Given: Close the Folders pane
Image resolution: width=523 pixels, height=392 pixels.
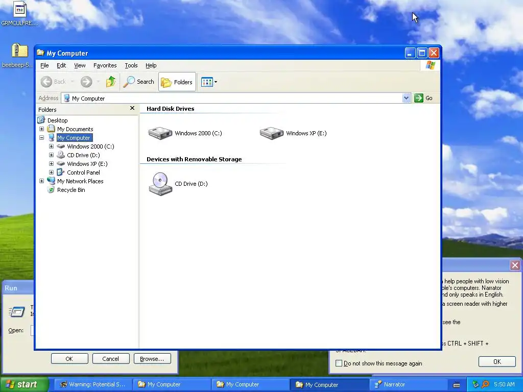Looking at the screenshot, I should (132, 108).
